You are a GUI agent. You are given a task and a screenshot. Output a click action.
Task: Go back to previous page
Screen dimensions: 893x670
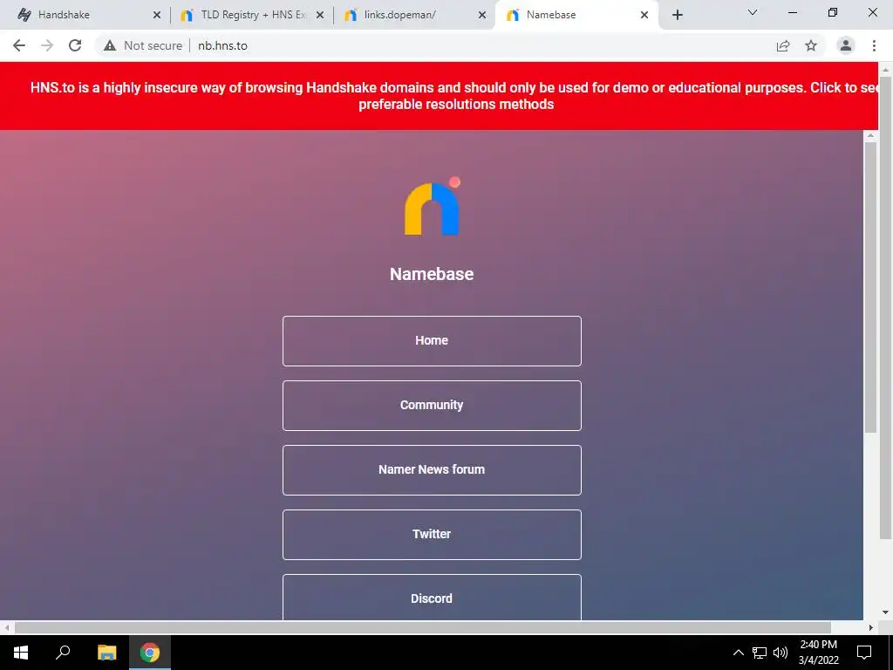19,45
